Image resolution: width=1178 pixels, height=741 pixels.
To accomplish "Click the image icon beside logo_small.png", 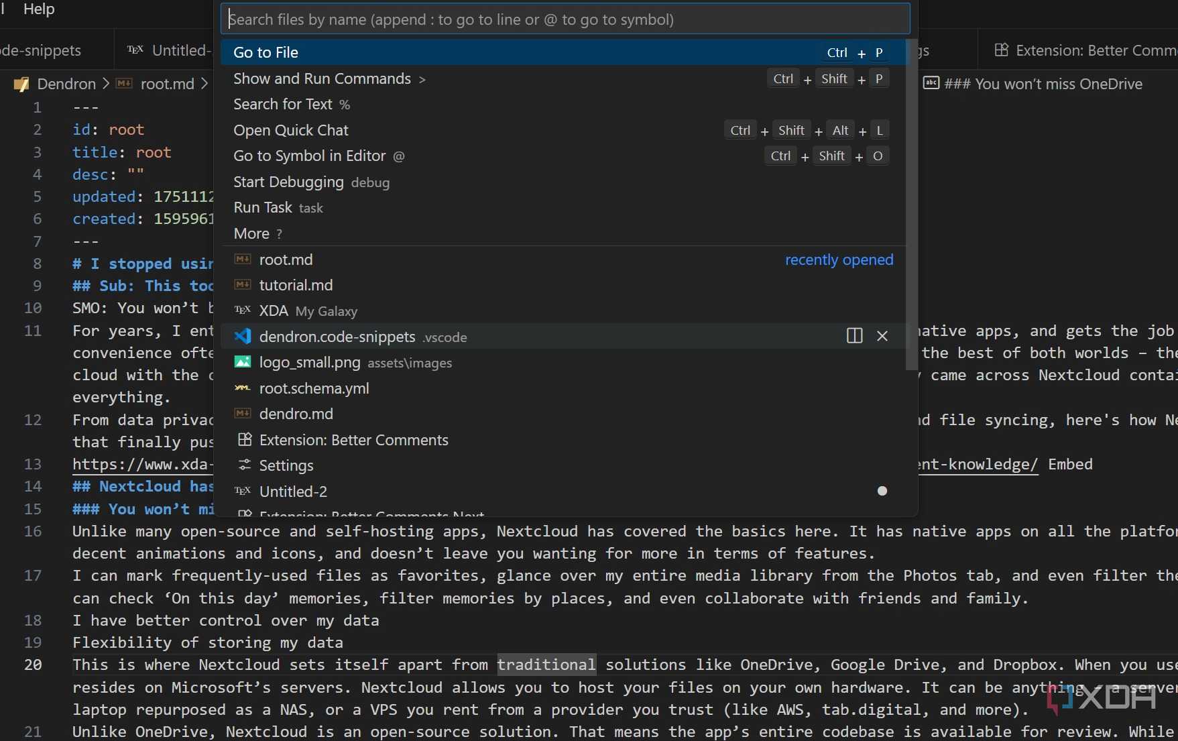I will pyautogui.click(x=243, y=362).
